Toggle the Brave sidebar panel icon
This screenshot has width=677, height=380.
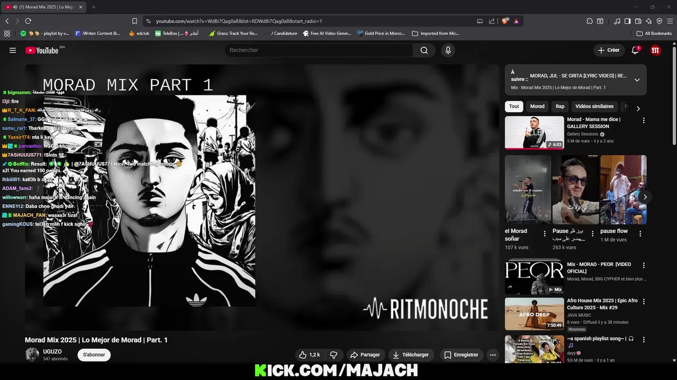627,21
